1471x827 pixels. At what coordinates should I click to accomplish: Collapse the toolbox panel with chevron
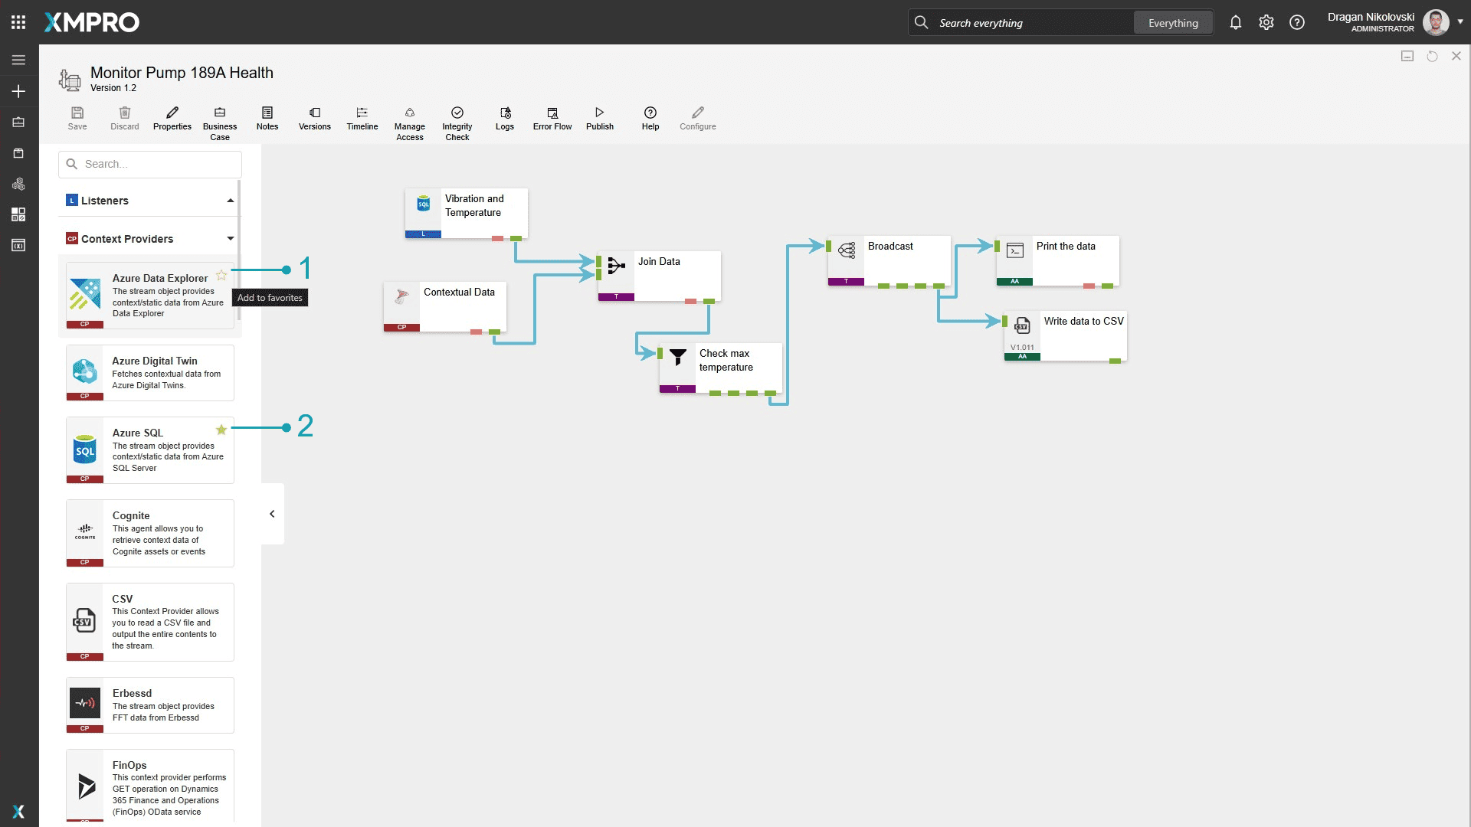[272, 514]
